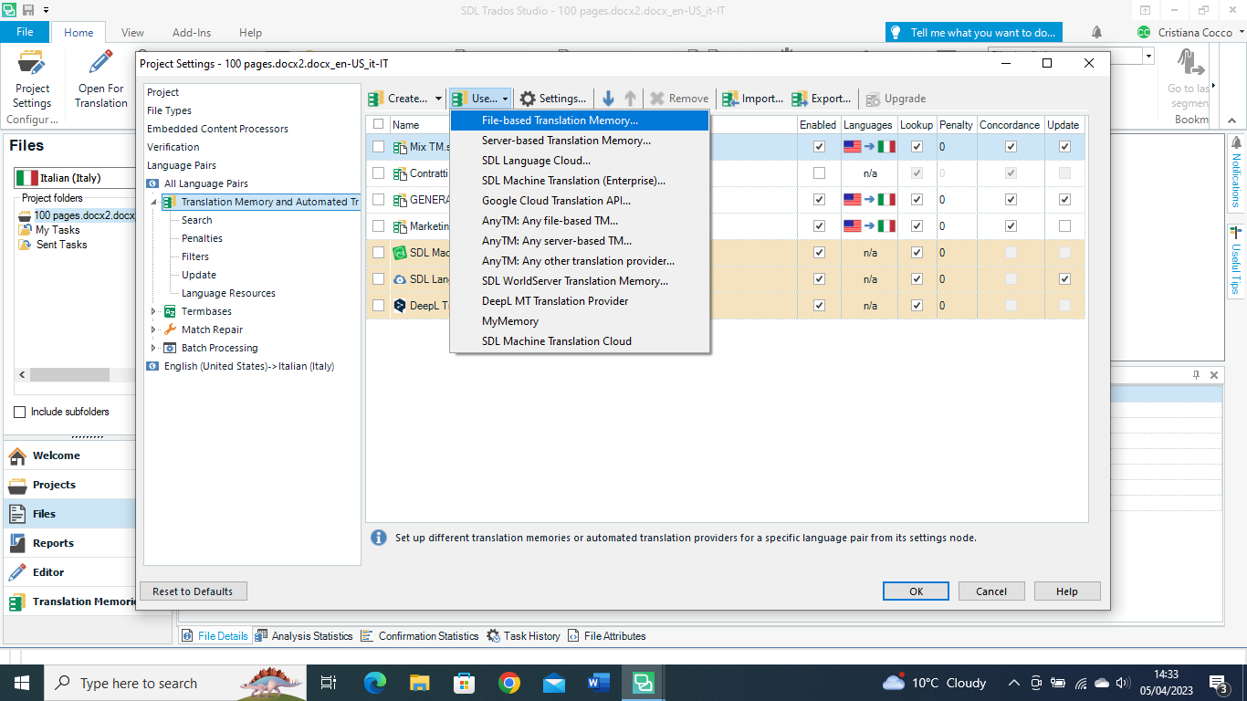1247x701 pixels.
Task: Enable the Contratti translation memory checkbox
Action: (819, 173)
